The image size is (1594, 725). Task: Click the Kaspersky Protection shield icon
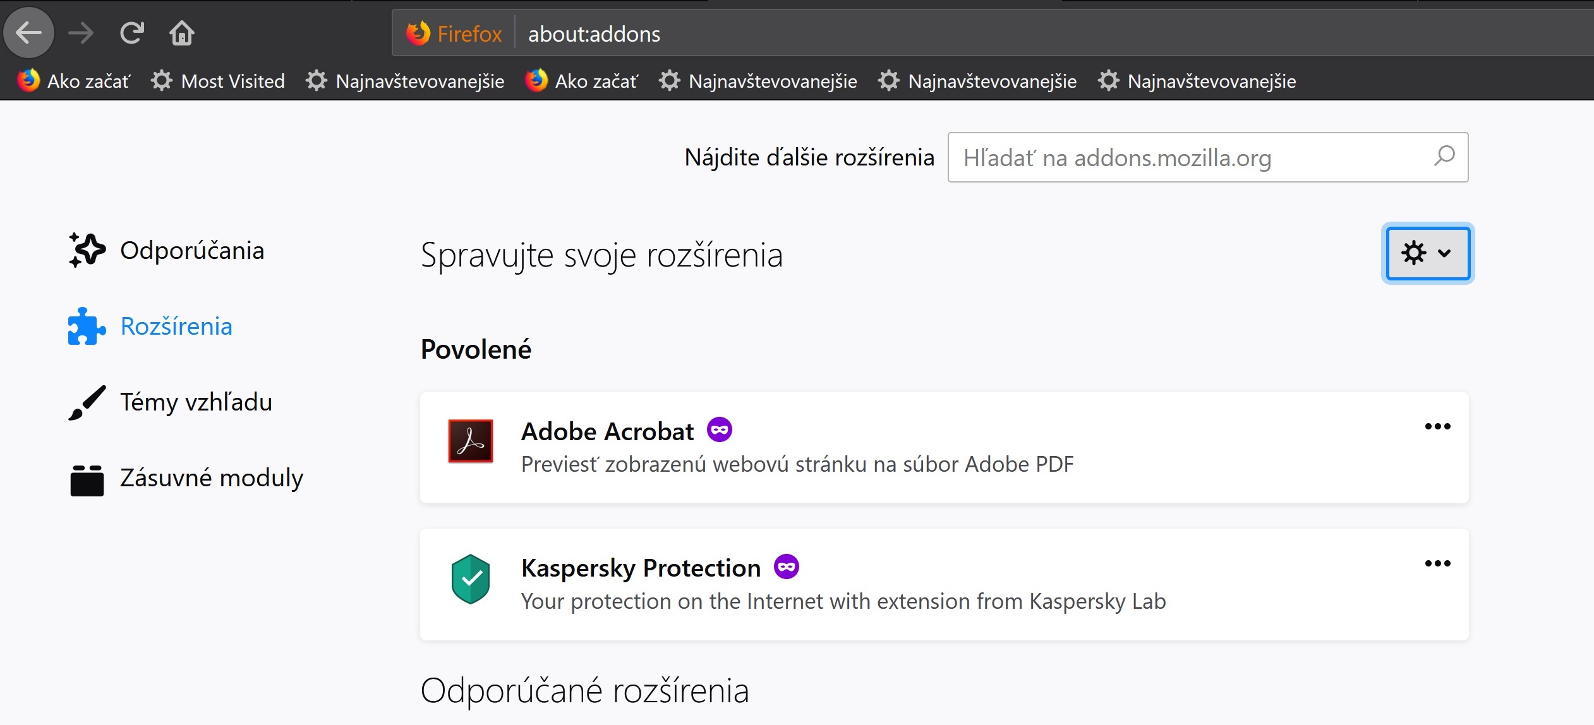(x=470, y=578)
